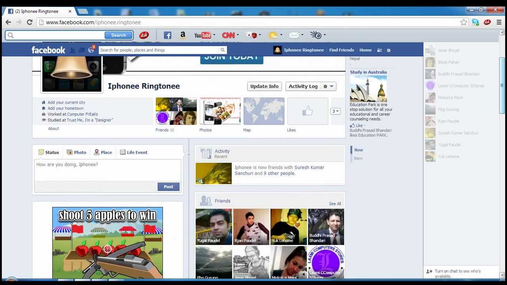Expand the email dropdown arrow
The width and height of the screenshot is (507, 285).
[x=302, y=35]
